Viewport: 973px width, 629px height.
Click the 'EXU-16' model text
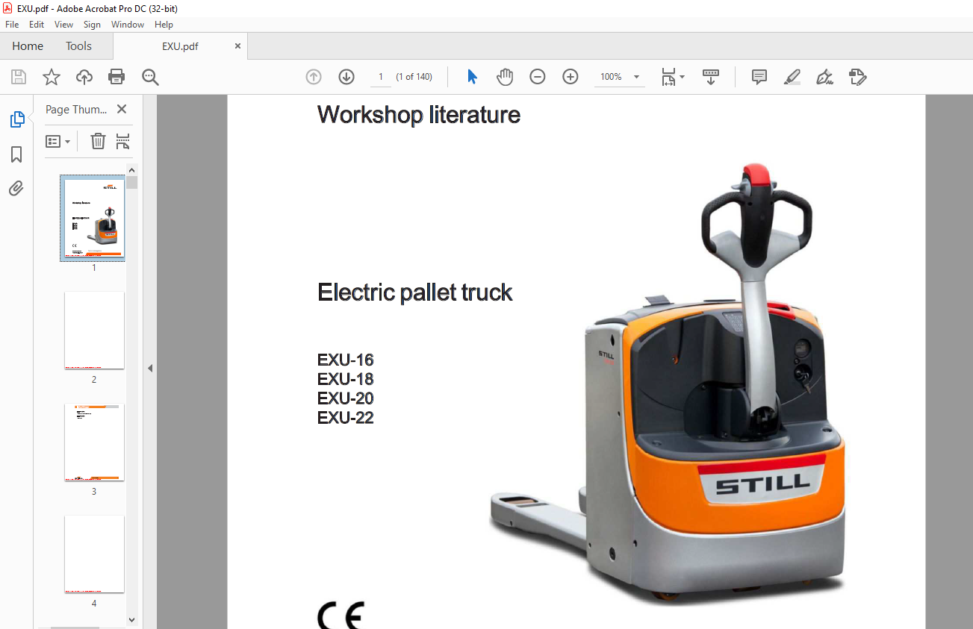[x=346, y=360]
